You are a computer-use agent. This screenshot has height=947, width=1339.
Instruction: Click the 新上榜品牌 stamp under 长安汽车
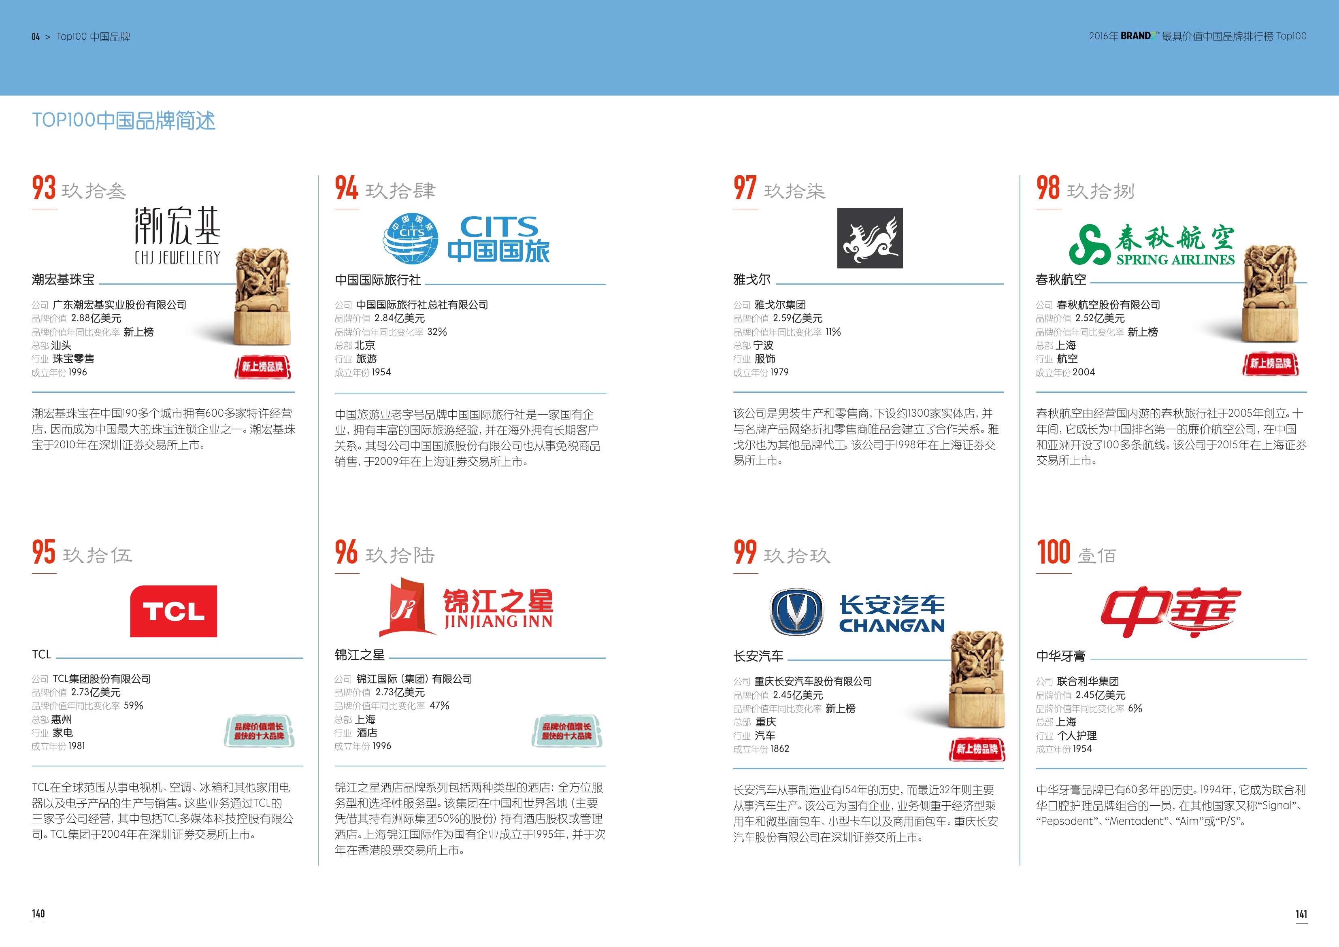tap(977, 749)
